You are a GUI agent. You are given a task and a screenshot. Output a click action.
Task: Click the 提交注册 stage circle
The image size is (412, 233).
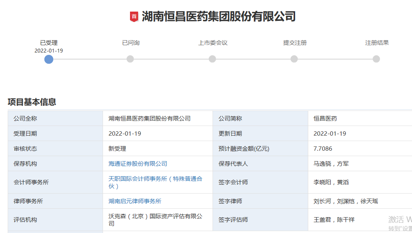(294, 59)
